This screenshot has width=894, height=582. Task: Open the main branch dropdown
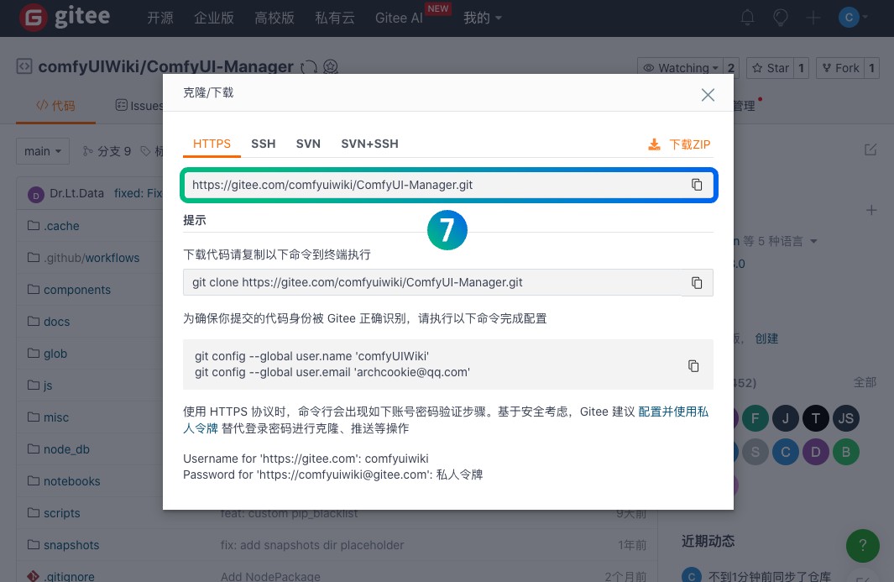coord(43,151)
